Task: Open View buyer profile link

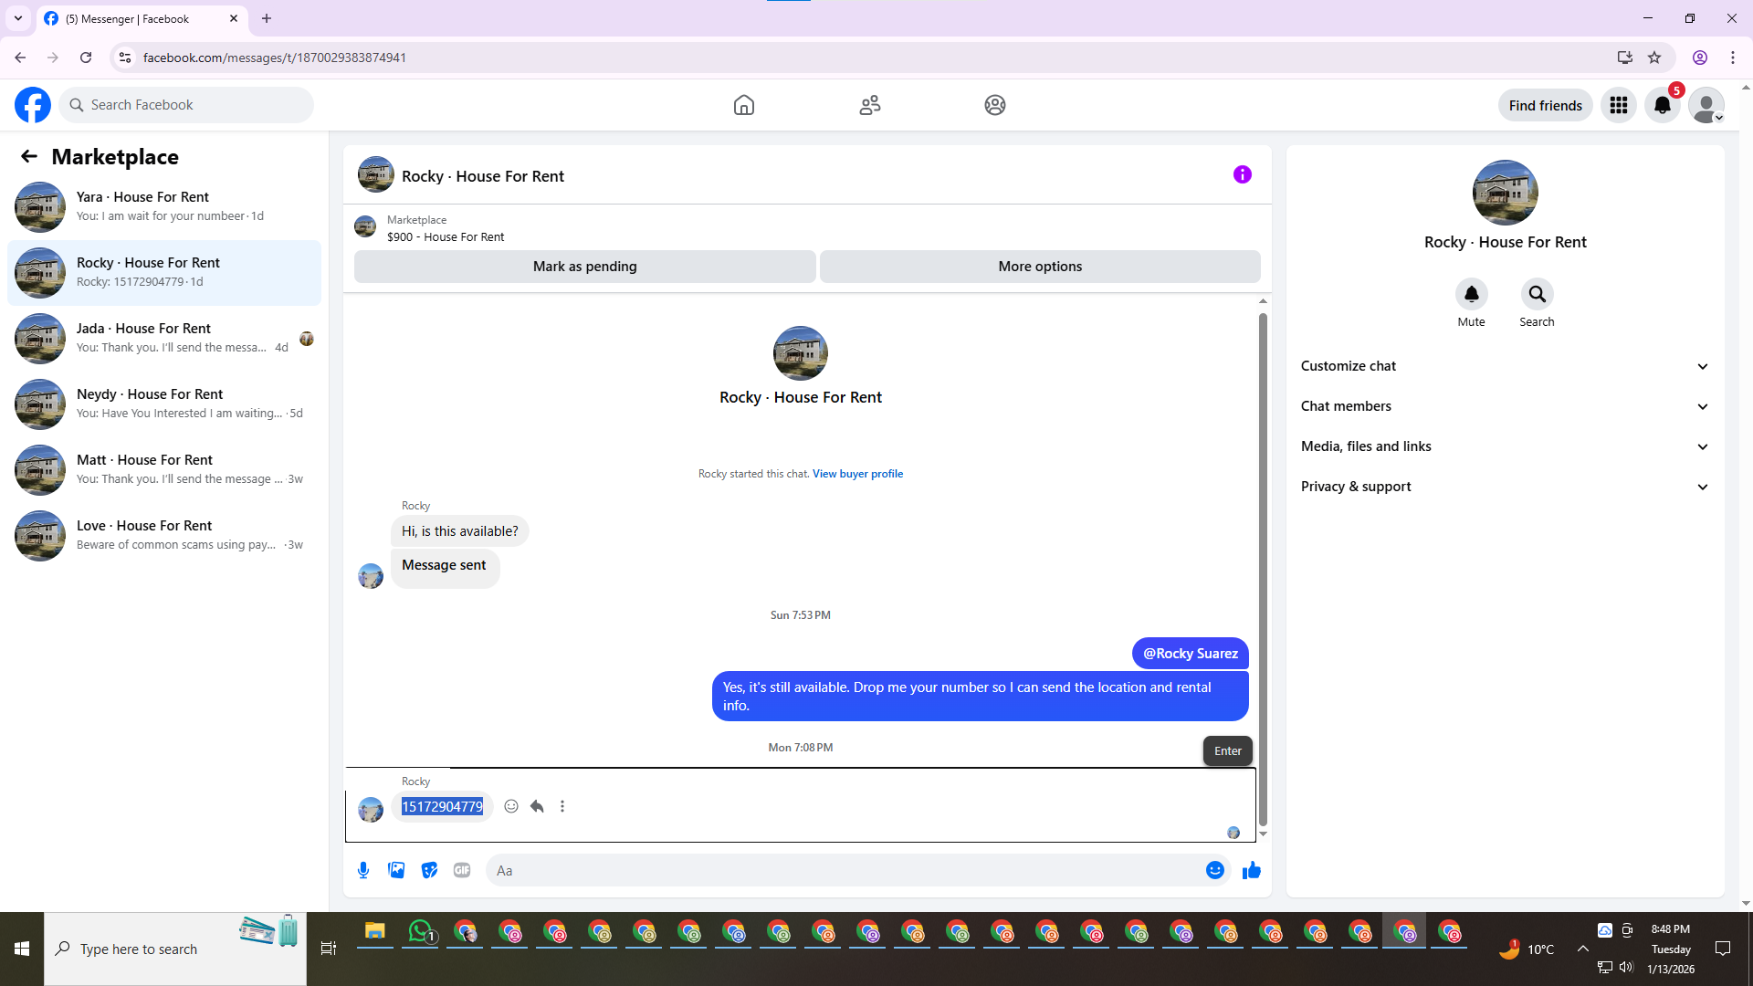Action: click(x=857, y=474)
